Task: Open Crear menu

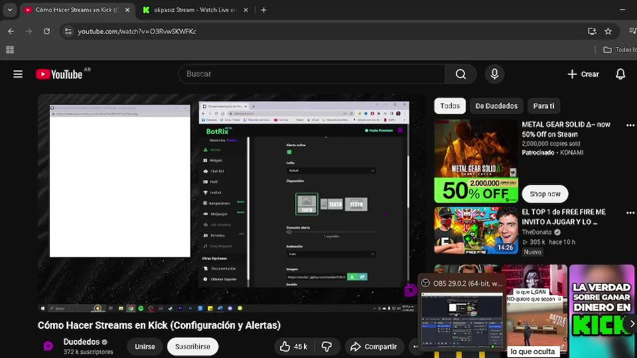Action: pos(583,74)
